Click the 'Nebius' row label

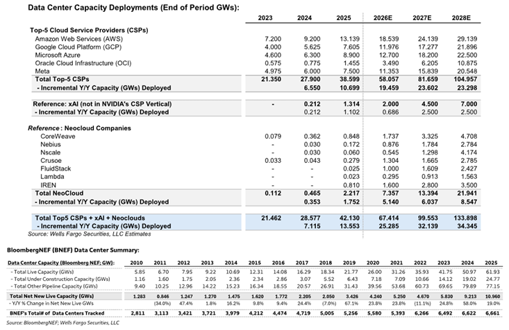(x=51, y=145)
